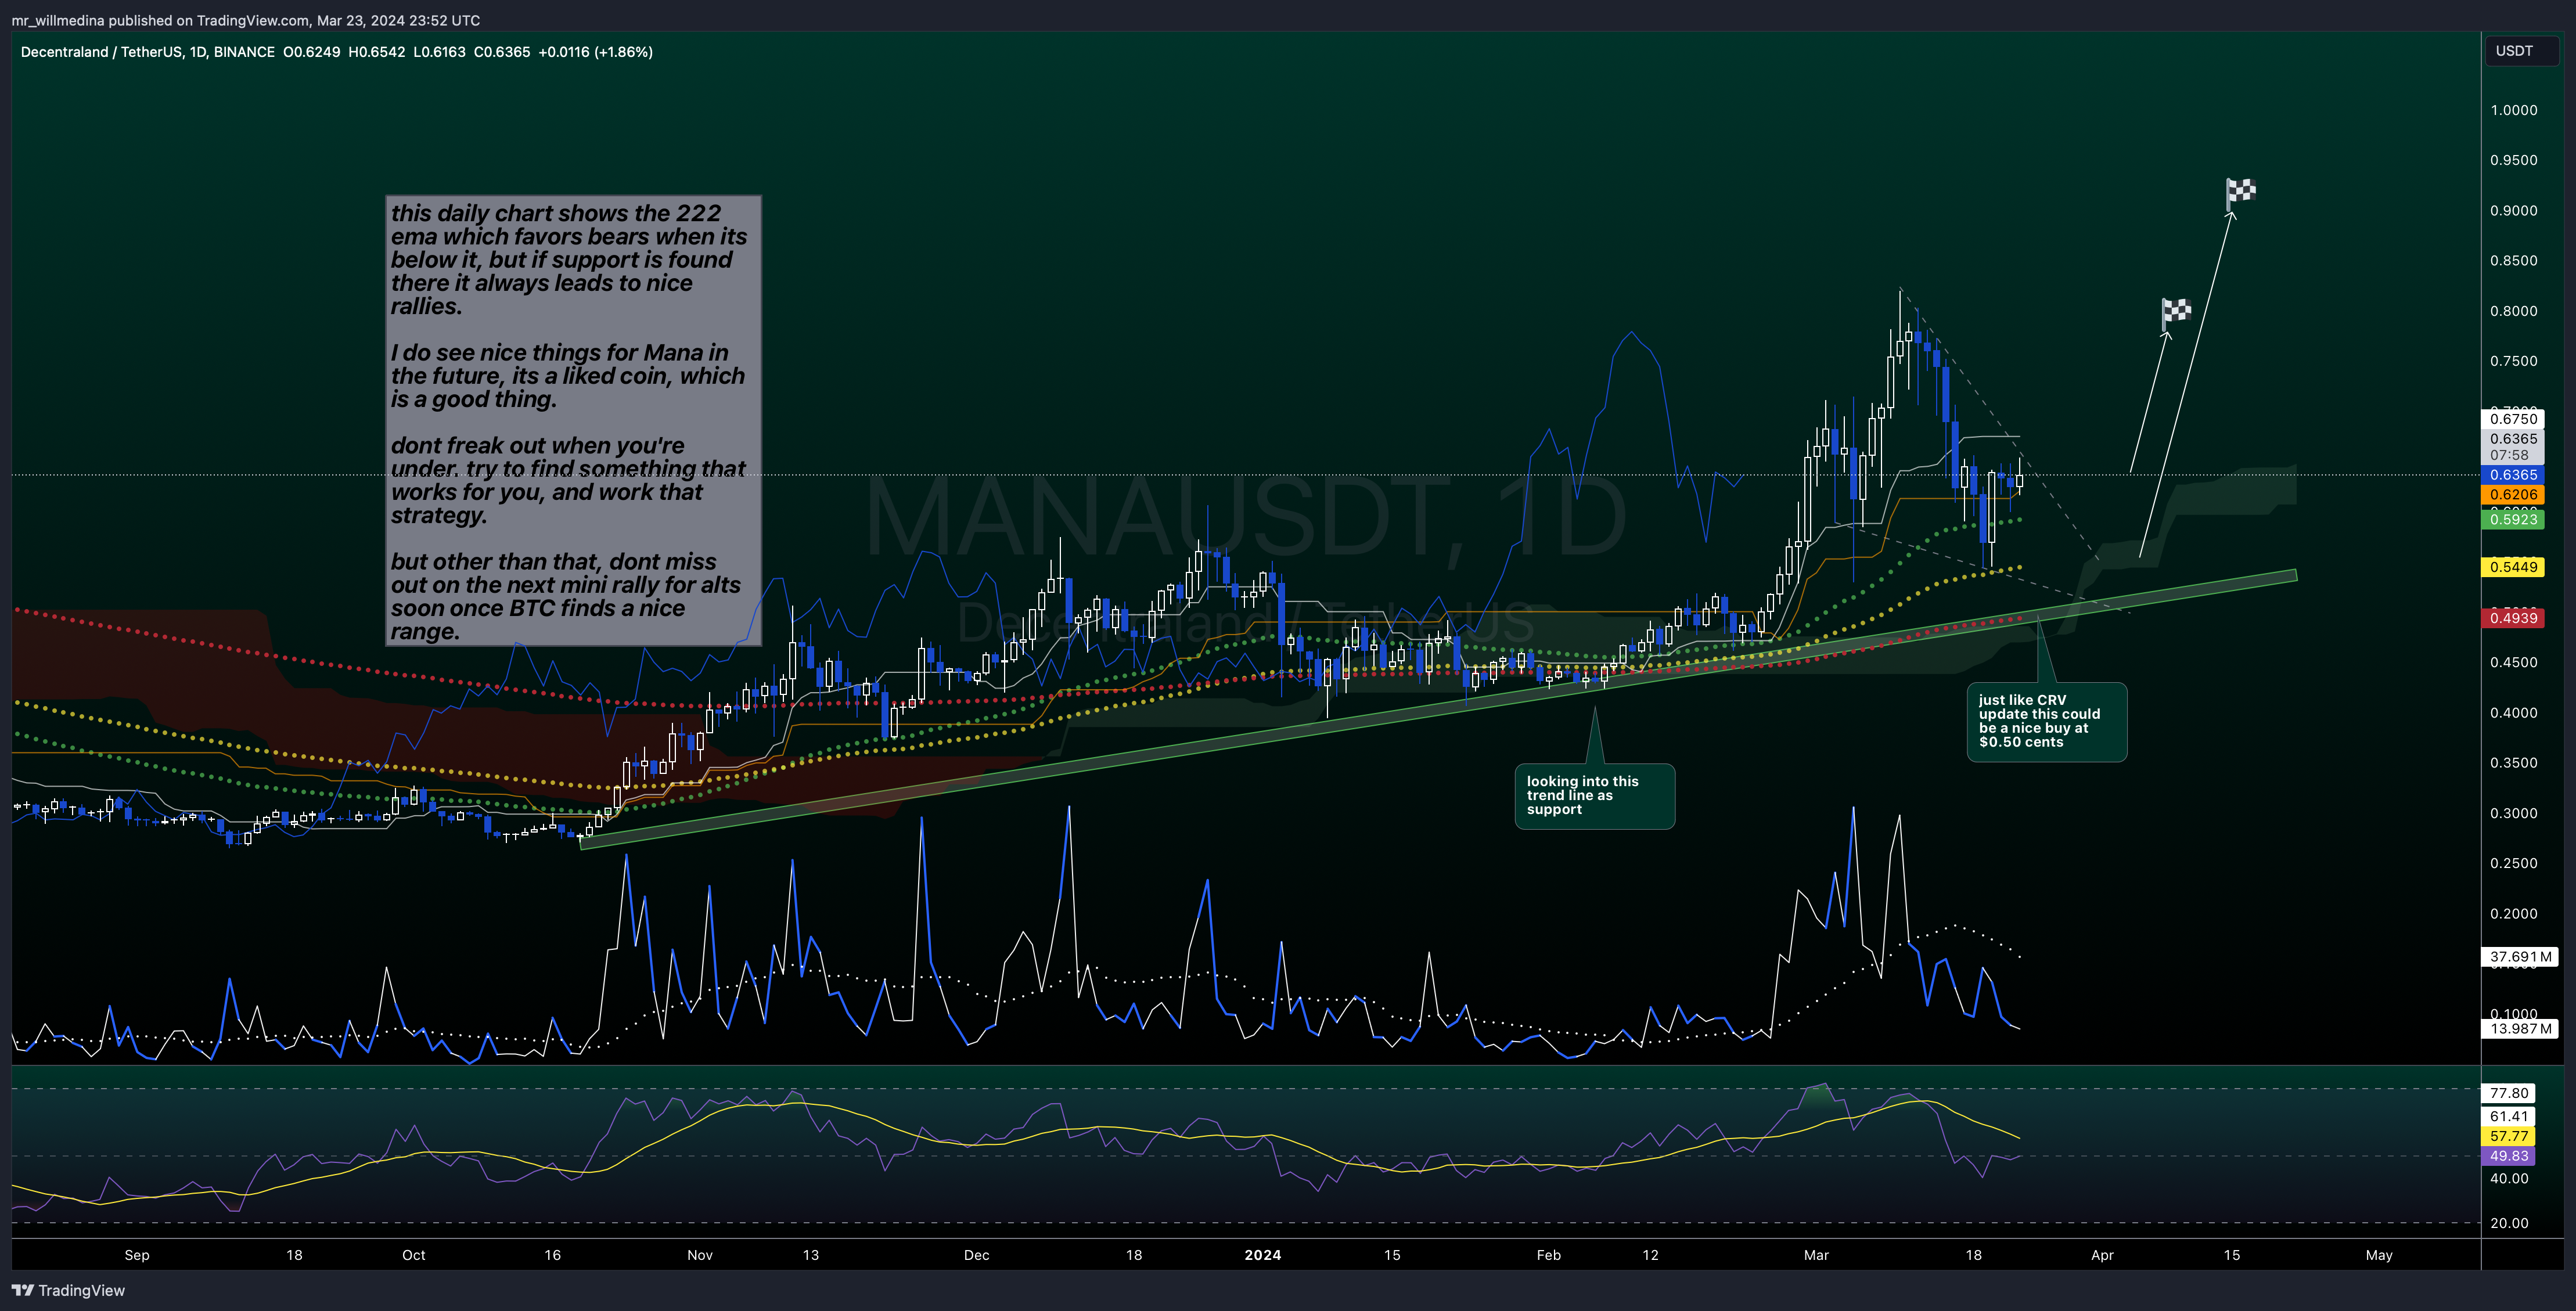Select the checkered flag target near 0.8000

pos(2176,312)
